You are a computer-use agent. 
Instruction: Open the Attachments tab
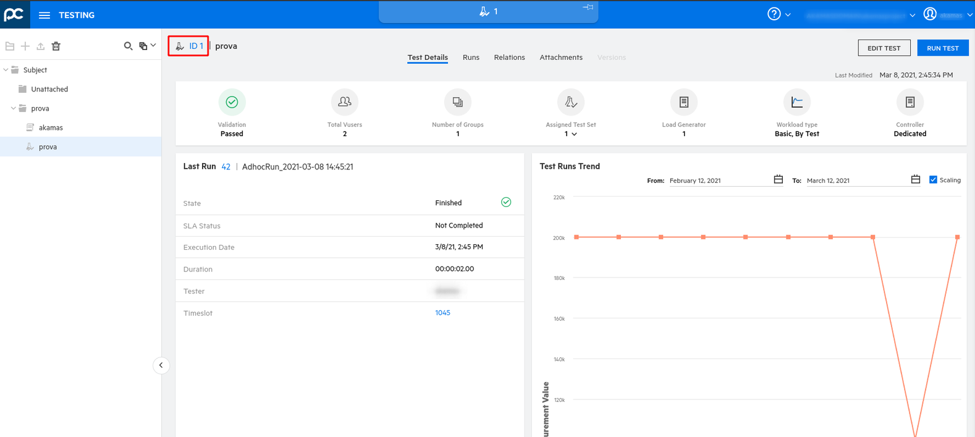(x=560, y=57)
